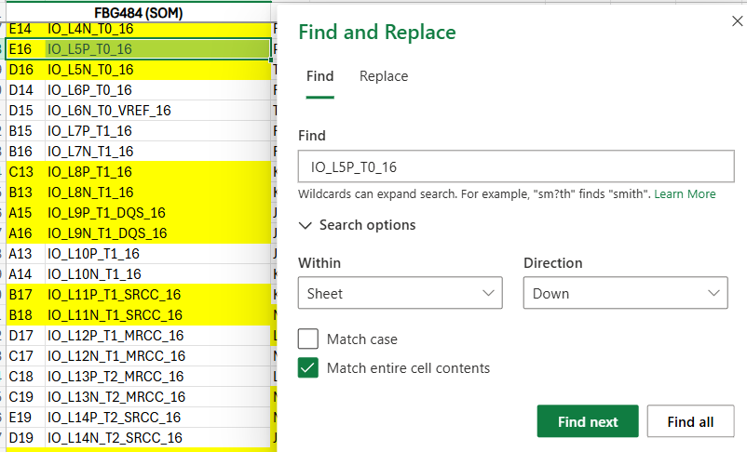Collapse the Search options section
This screenshot has width=747, height=452.
(x=358, y=225)
